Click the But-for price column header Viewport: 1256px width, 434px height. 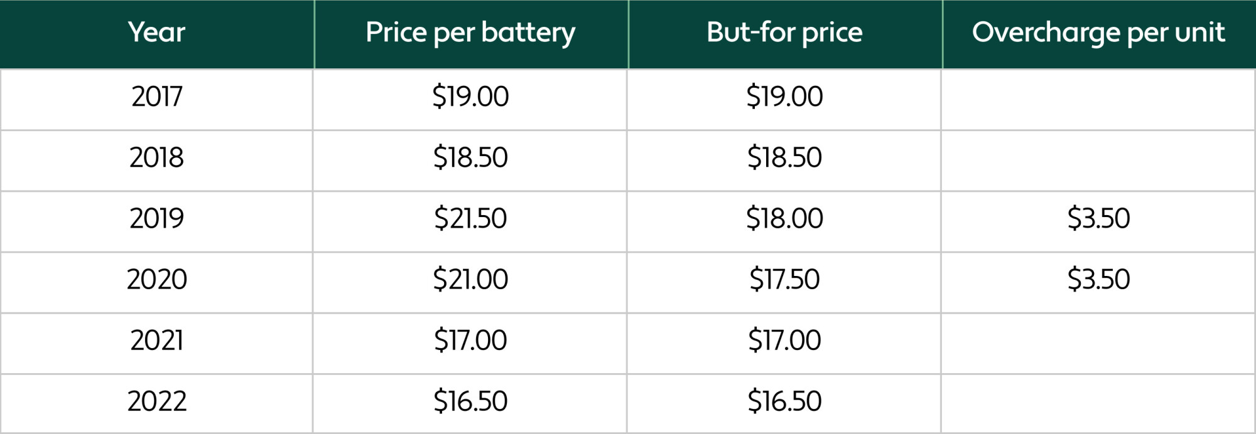click(784, 33)
